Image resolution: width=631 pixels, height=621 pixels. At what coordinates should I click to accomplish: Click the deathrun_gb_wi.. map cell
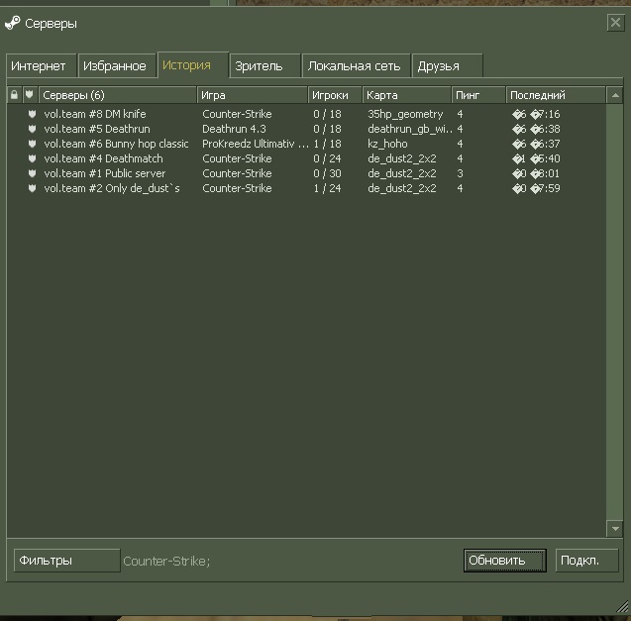click(x=410, y=129)
